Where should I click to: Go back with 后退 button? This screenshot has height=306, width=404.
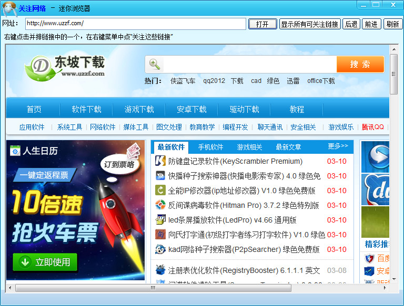[x=351, y=24]
